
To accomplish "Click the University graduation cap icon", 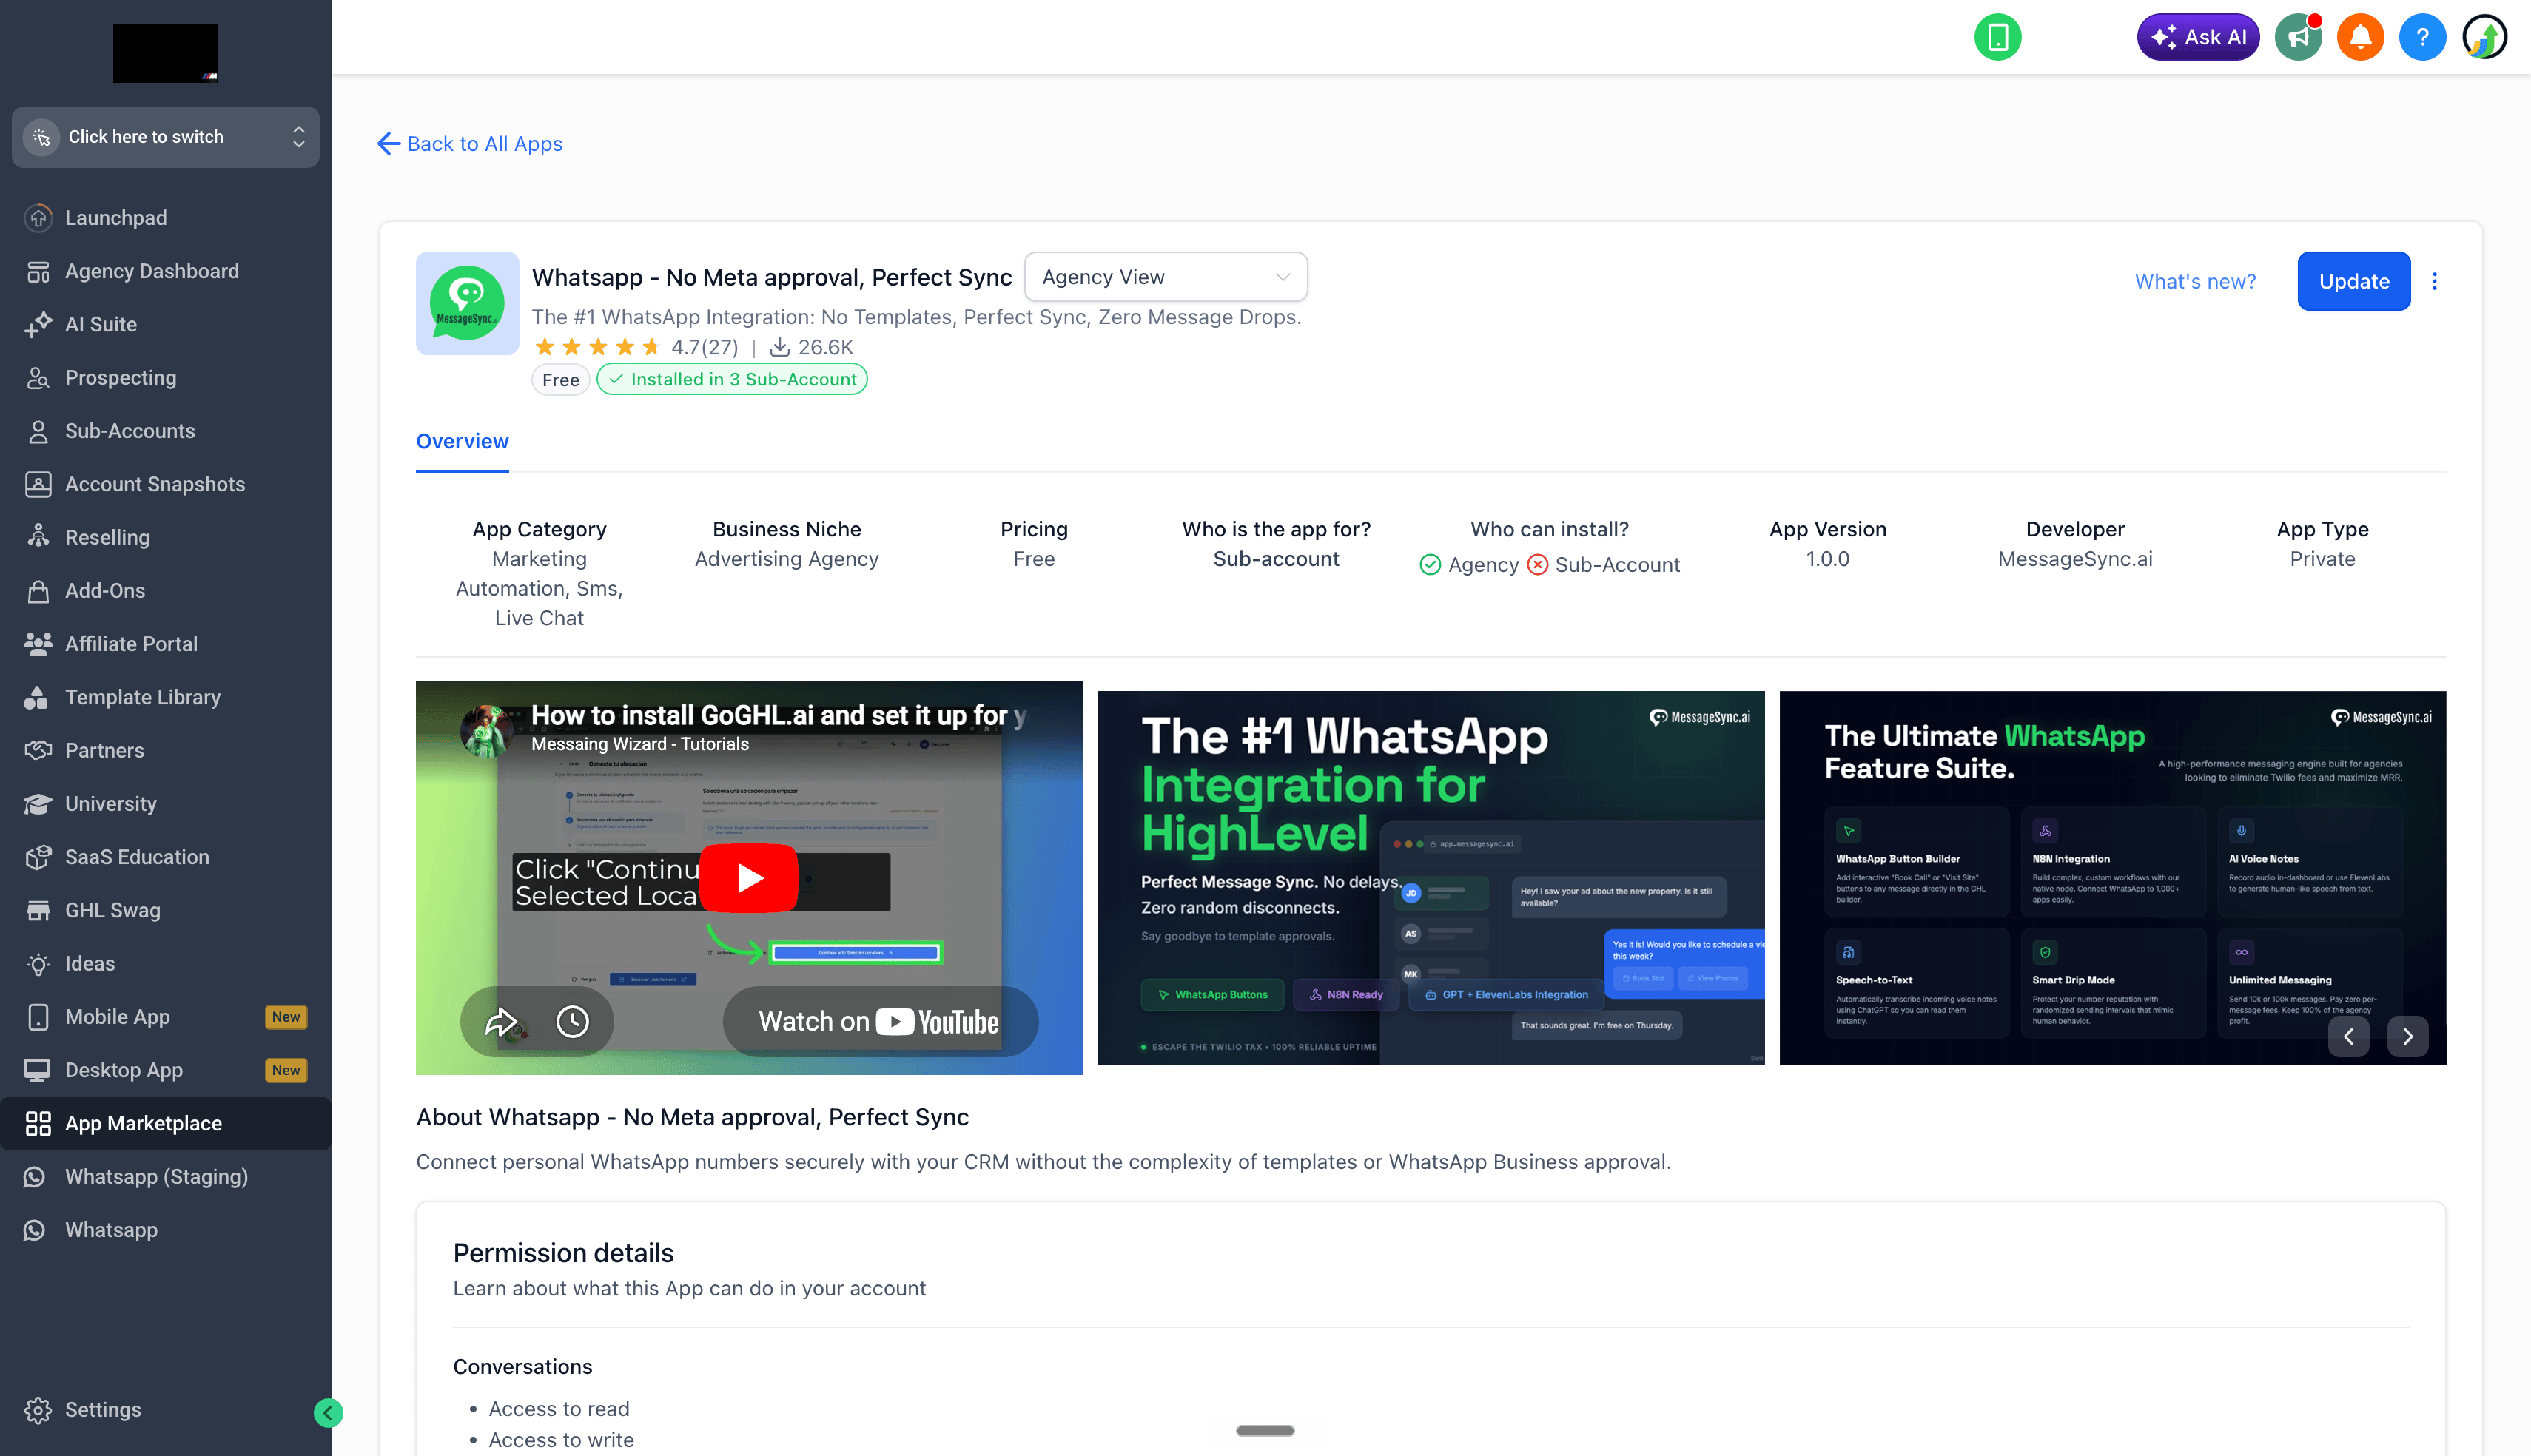I will (38, 804).
